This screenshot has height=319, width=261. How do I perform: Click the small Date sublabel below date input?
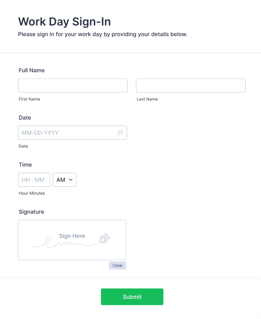(x=23, y=146)
